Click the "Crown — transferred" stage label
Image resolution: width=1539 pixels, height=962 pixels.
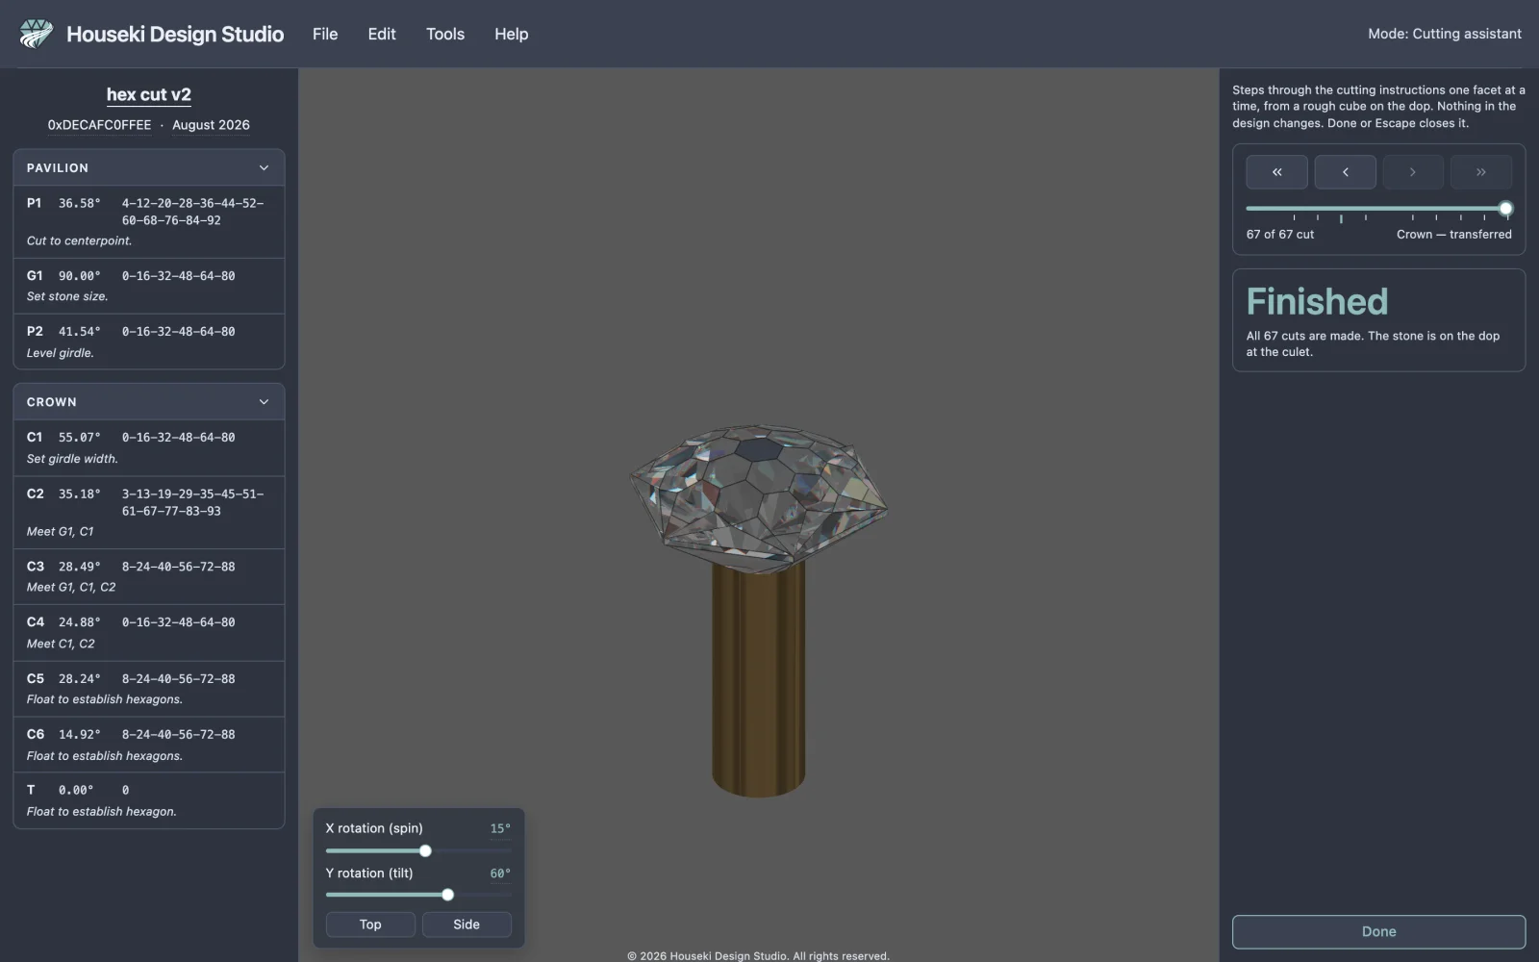click(x=1454, y=235)
